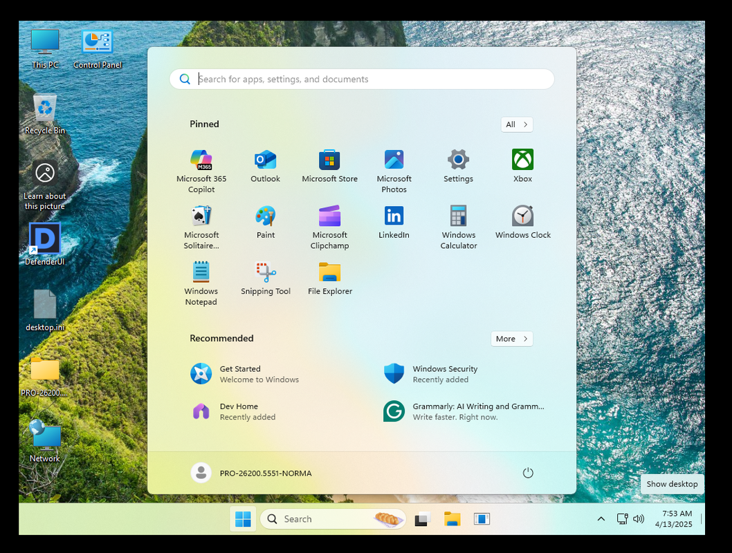
Task: Open the blue window app on taskbar
Action: pos(482,519)
